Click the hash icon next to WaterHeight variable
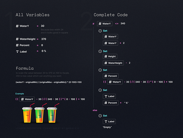The height and width of the screenshot is (138, 183). point(17,39)
